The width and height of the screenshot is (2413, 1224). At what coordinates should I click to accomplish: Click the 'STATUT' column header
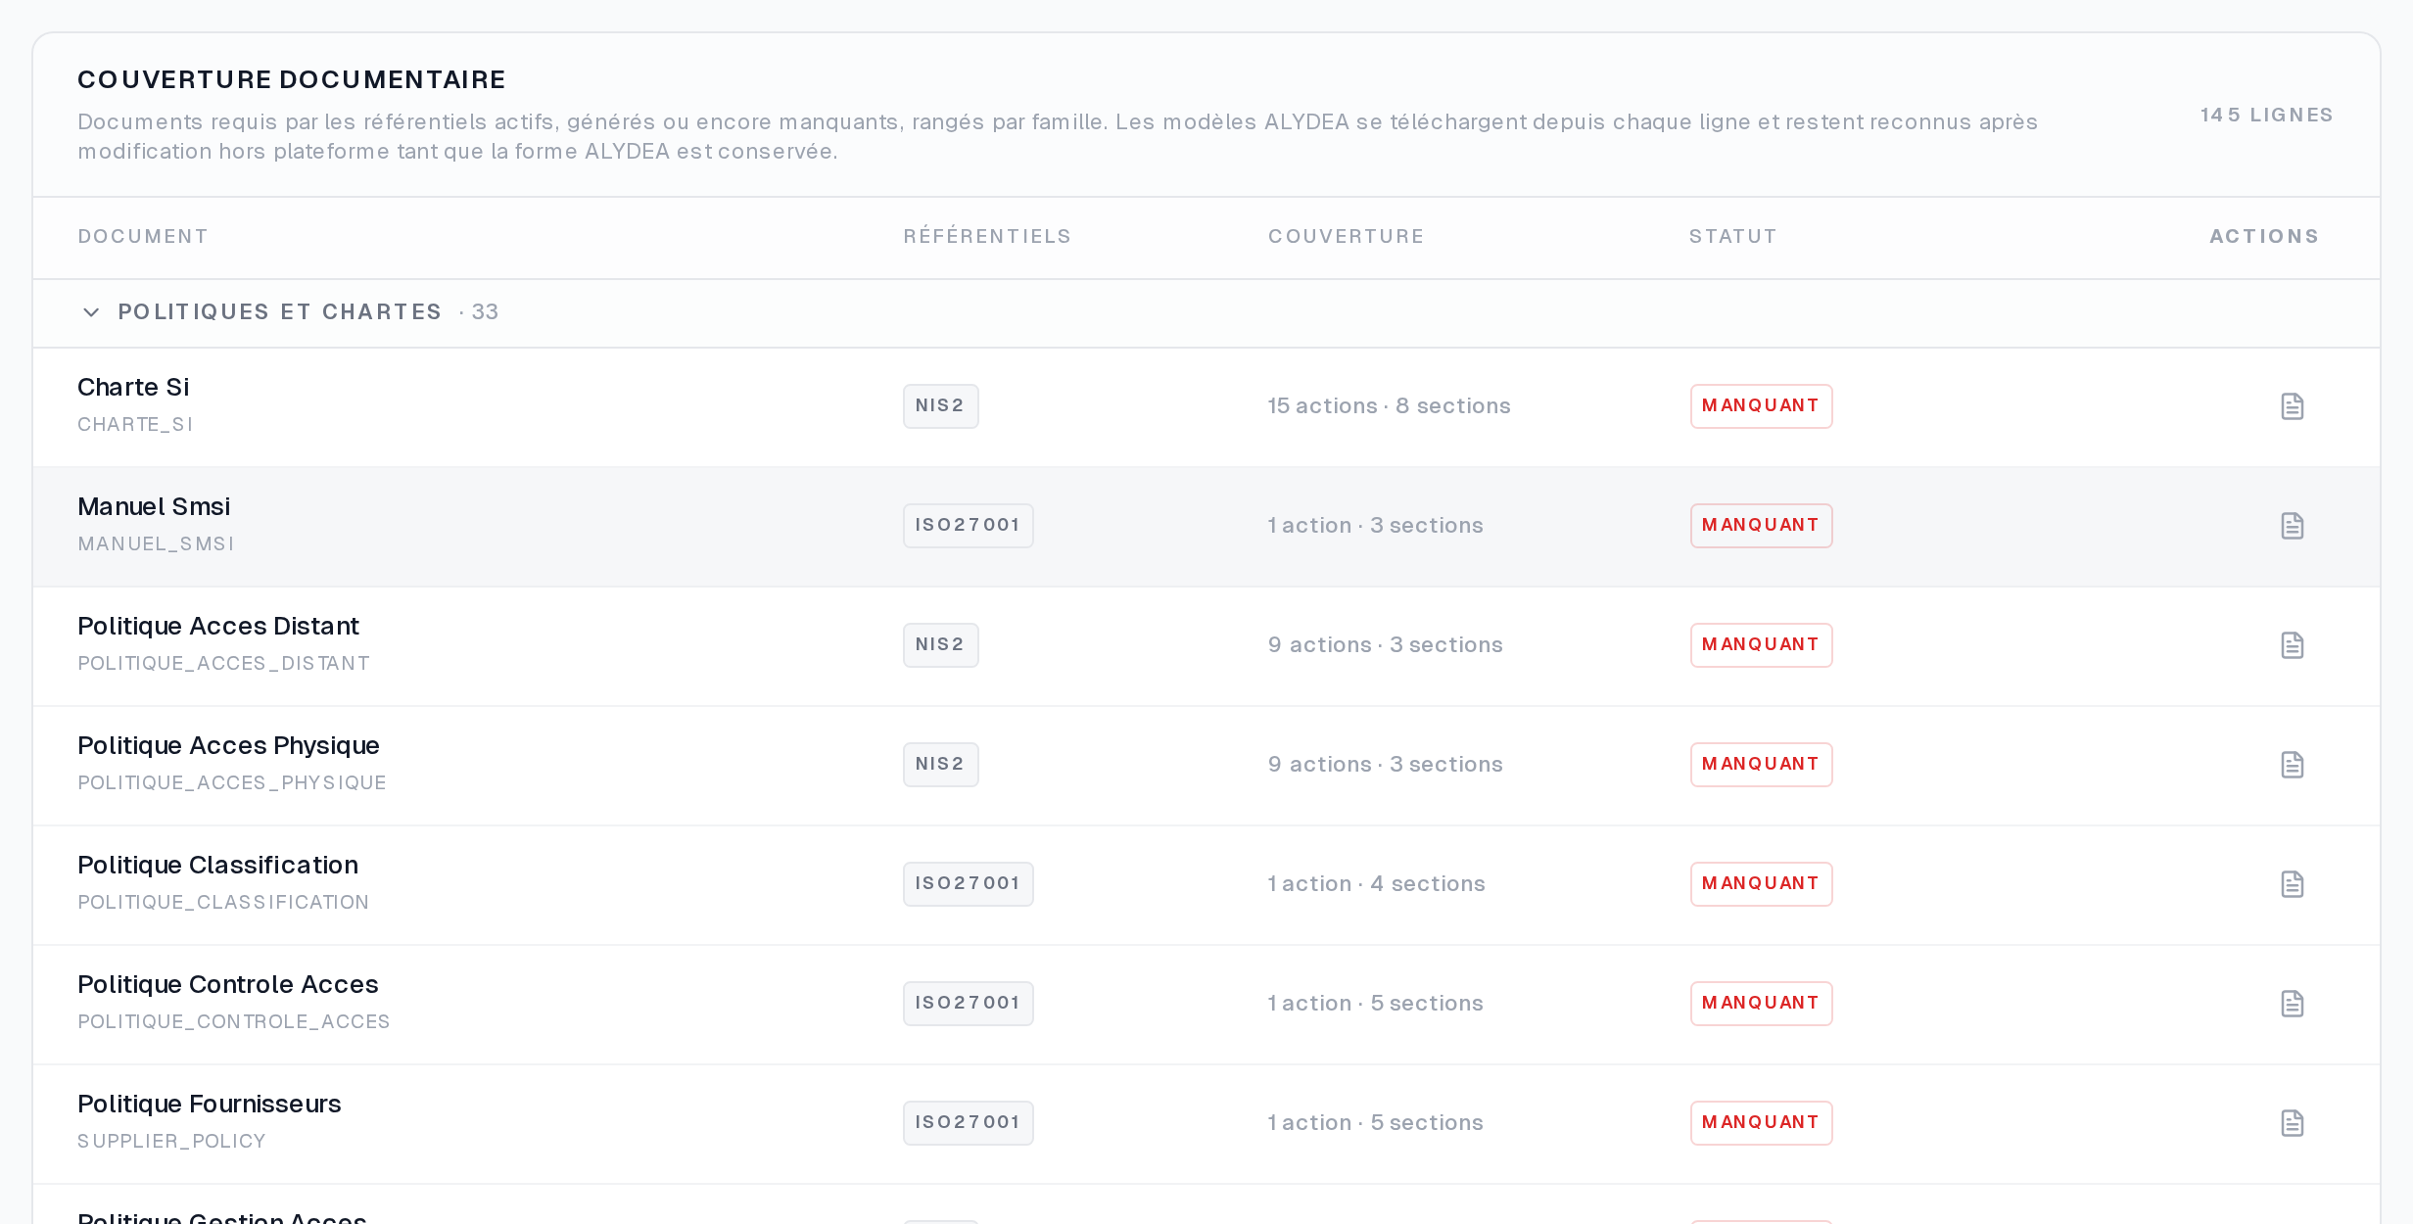1732,237
